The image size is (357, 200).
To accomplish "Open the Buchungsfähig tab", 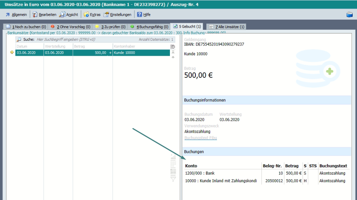I will click(x=150, y=27).
